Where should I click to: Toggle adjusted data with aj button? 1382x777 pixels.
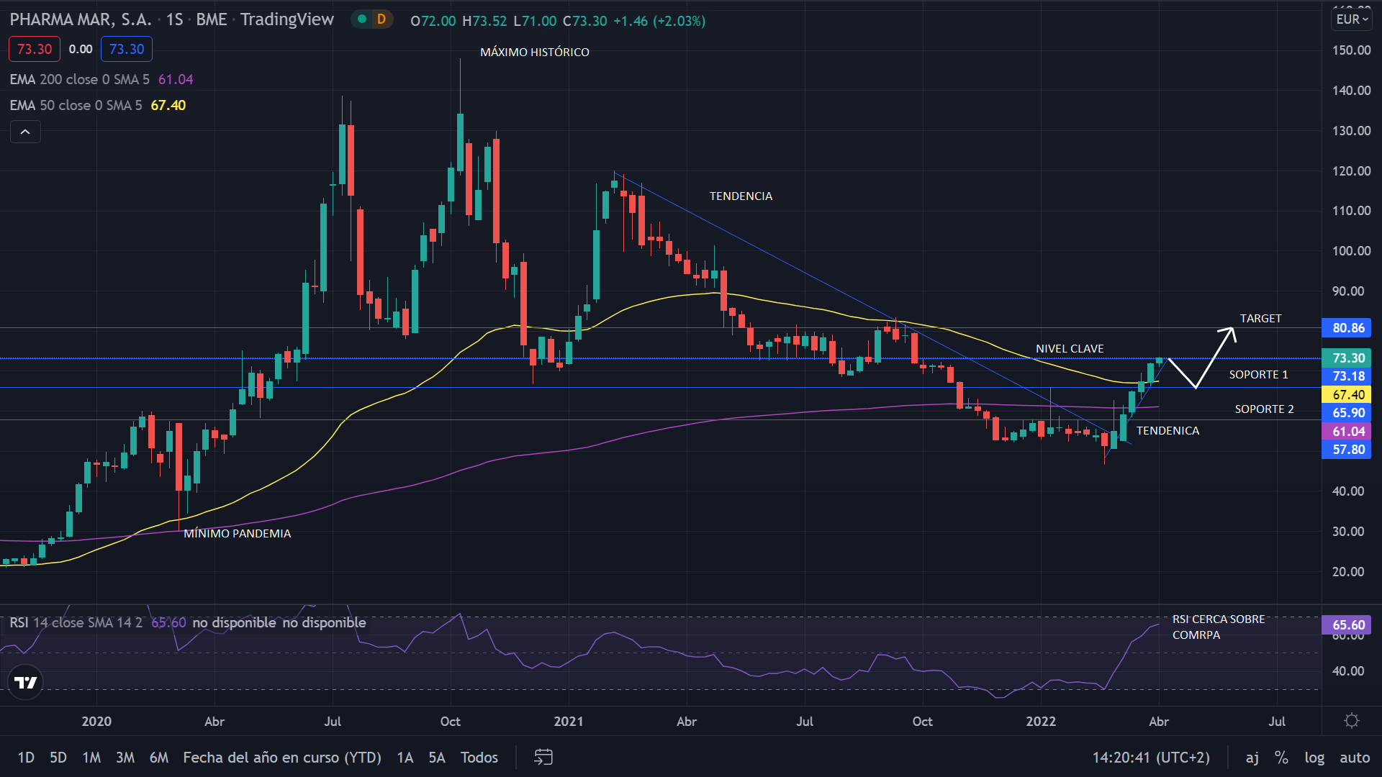click(1252, 757)
